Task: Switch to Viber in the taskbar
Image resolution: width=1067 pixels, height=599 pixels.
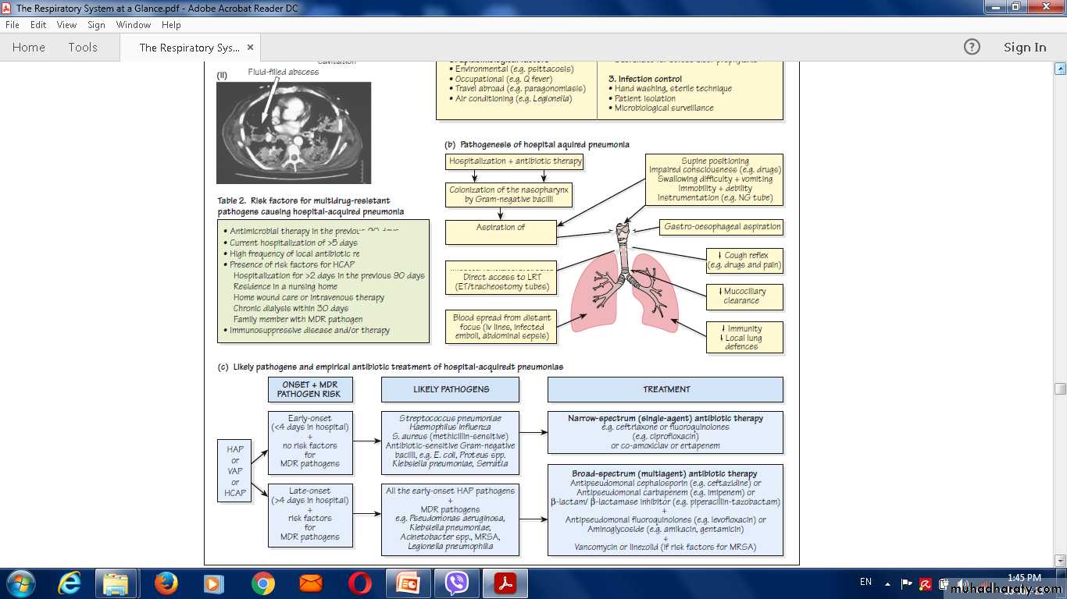Action: click(x=457, y=583)
